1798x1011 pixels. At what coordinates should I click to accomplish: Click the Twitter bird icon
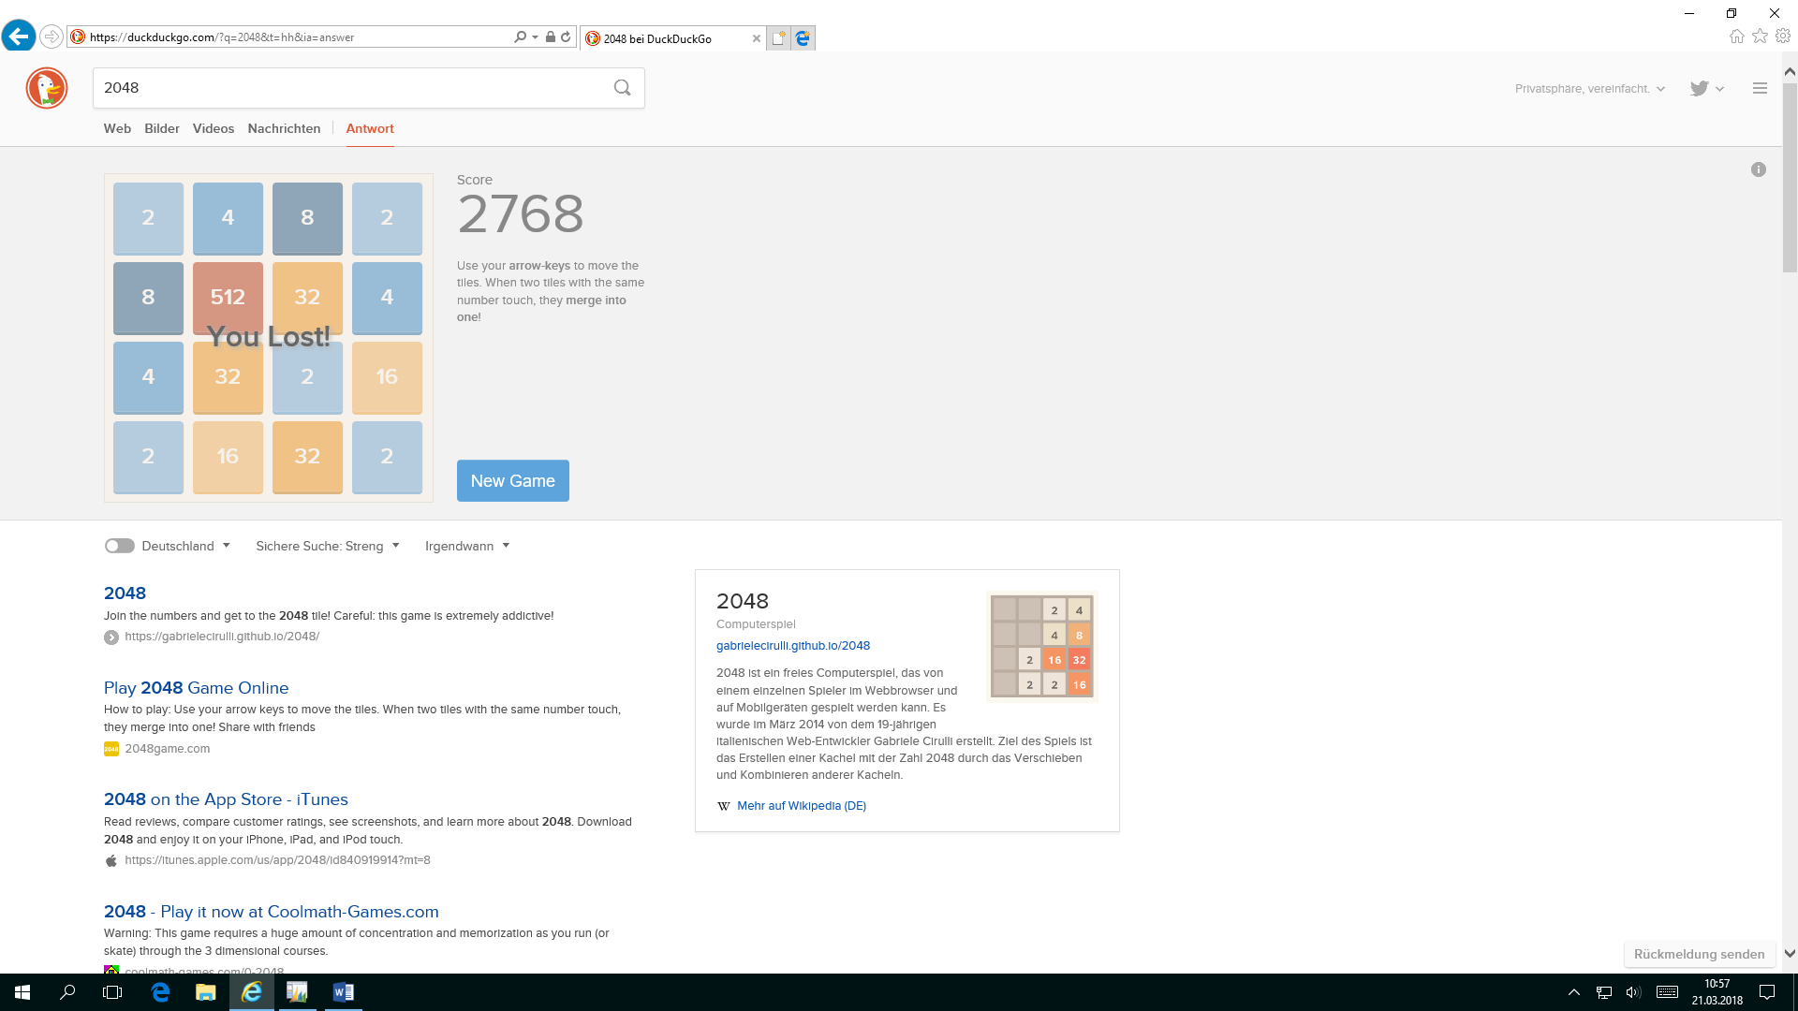(1699, 88)
